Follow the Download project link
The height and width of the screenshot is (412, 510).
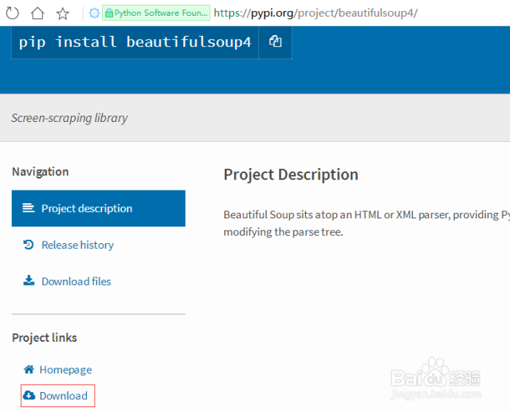click(x=64, y=396)
